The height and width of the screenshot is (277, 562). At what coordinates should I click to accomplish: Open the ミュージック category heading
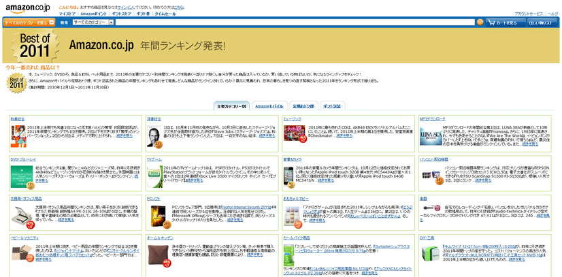(x=292, y=118)
